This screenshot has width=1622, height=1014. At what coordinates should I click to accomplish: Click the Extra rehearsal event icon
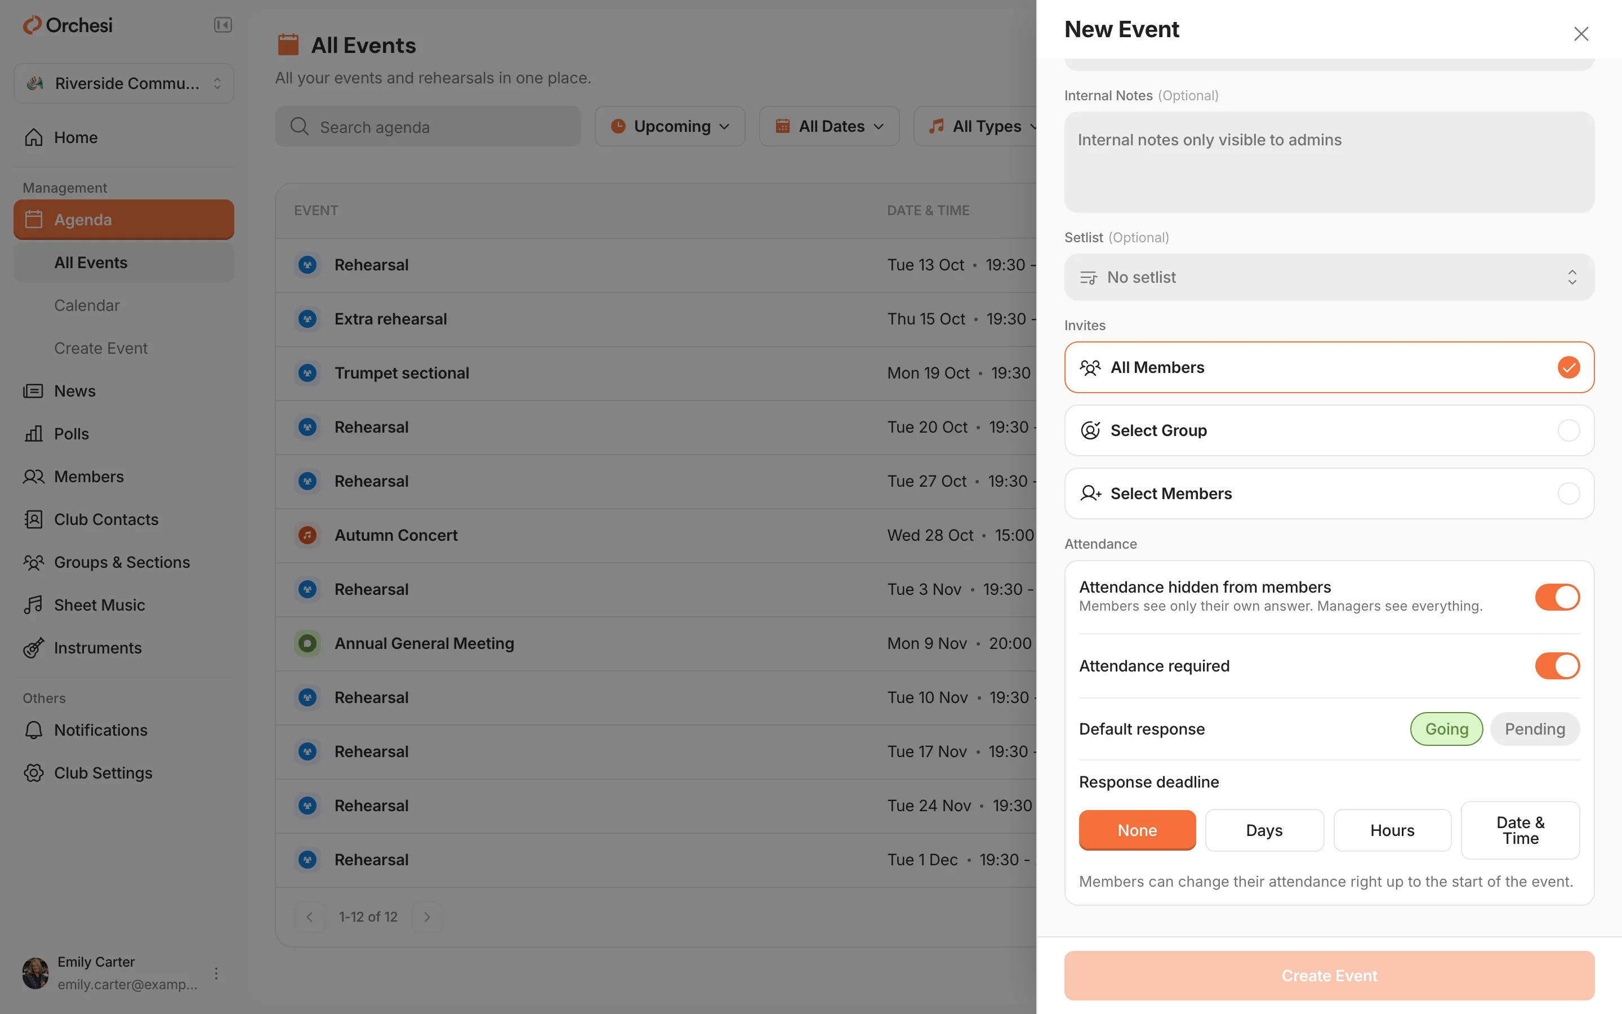308,318
